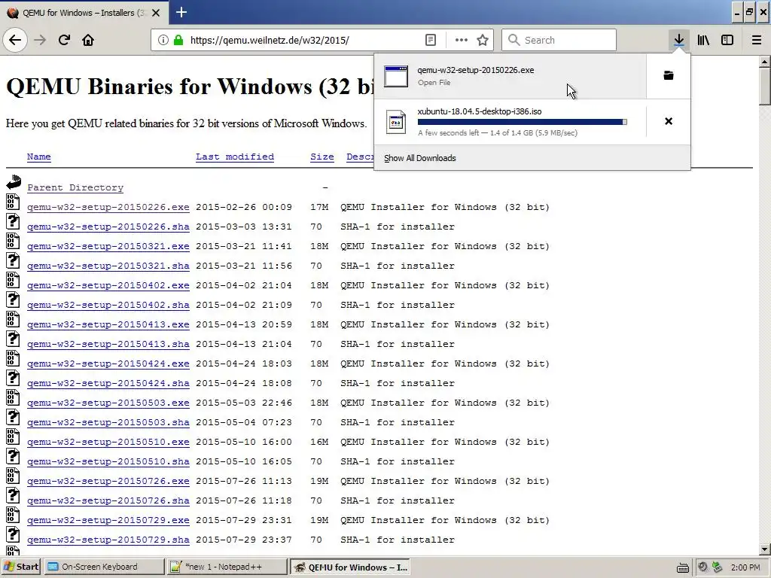Viewport: 771px width, 578px height.
Task: Show the sidebar panel
Action: pyautogui.click(x=727, y=40)
